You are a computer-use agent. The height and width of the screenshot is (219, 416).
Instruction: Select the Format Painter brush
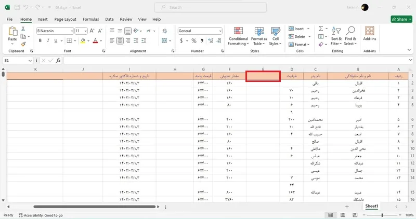pos(23,44)
